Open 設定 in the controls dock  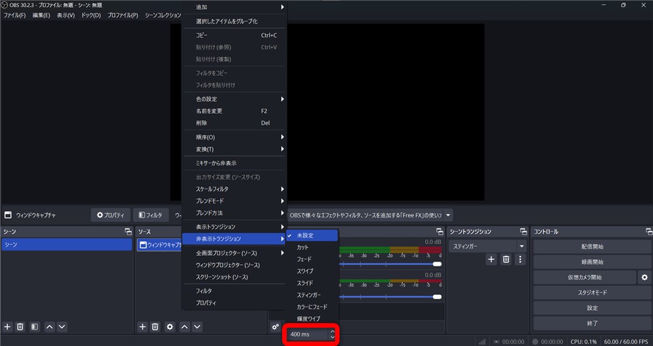pyautogui.click(x=592, y=308)
